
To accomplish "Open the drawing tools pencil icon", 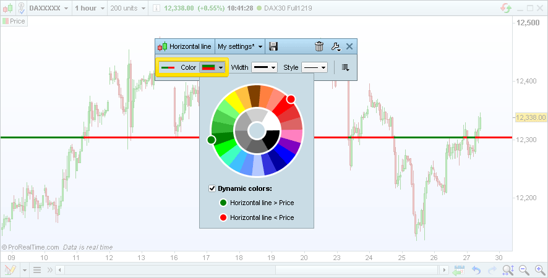I will tap(10, 270).
